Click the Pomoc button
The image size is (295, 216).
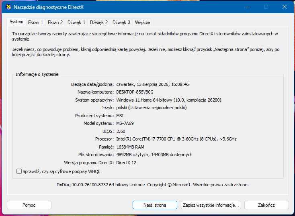[29, 205]
